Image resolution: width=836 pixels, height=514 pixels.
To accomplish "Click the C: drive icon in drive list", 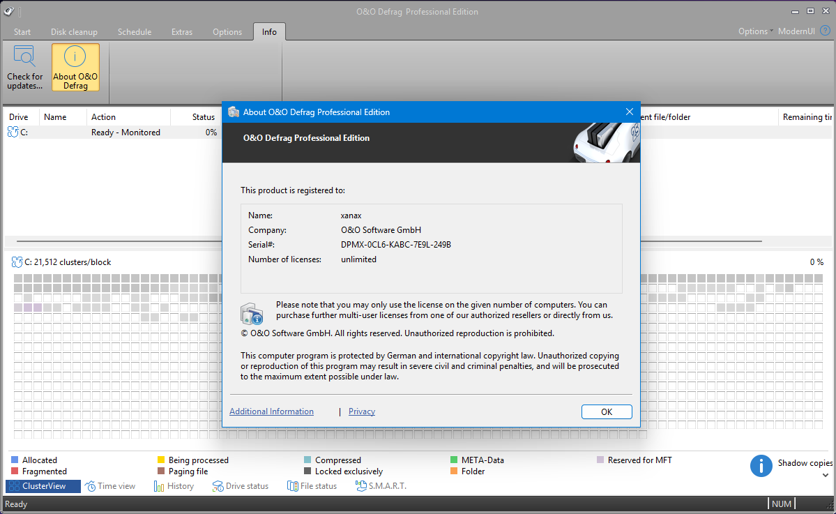I will [13, 132].
